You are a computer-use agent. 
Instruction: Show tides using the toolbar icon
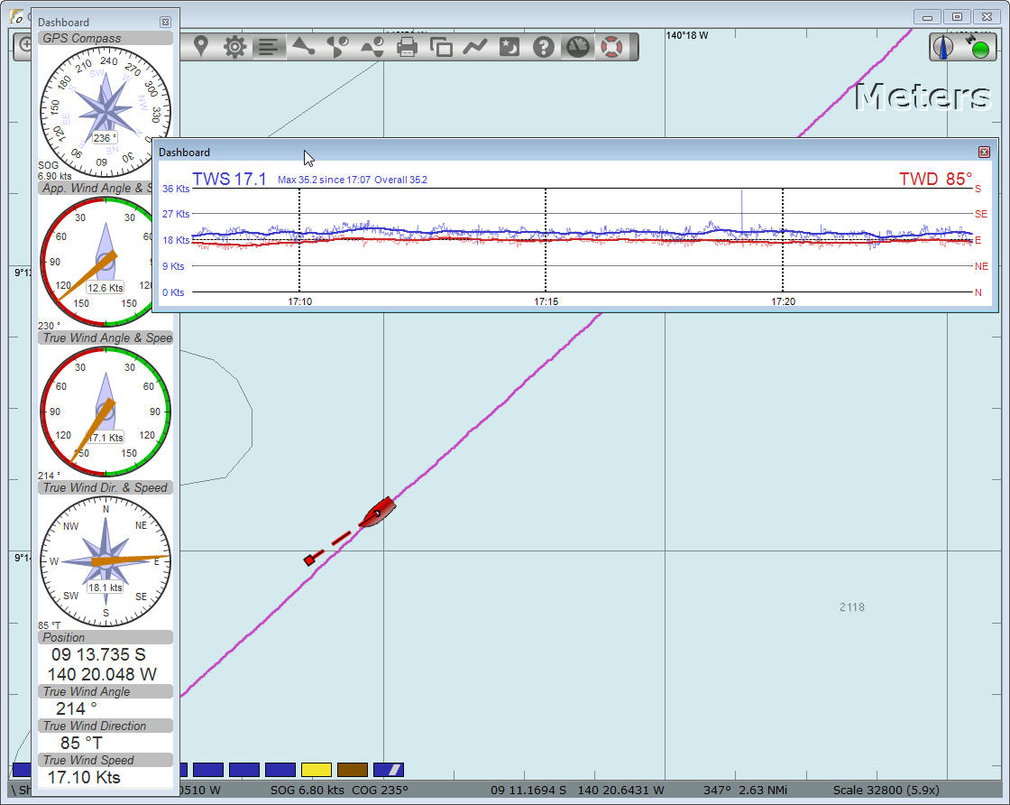point(372,47)
